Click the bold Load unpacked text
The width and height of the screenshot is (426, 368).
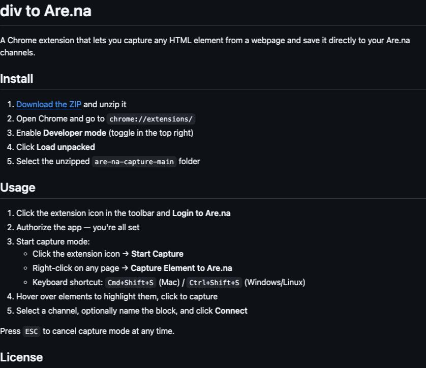coord(66,147)
